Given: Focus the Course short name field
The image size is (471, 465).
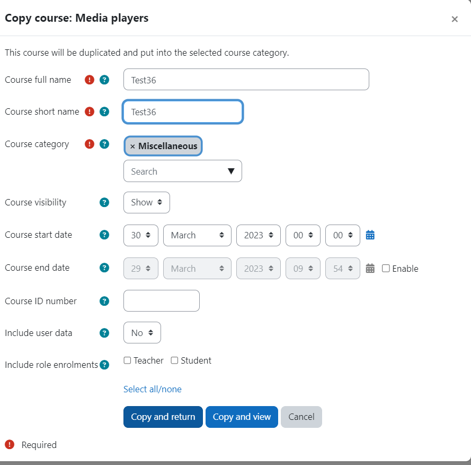Looking at the screenshot, I should (183, 111).
